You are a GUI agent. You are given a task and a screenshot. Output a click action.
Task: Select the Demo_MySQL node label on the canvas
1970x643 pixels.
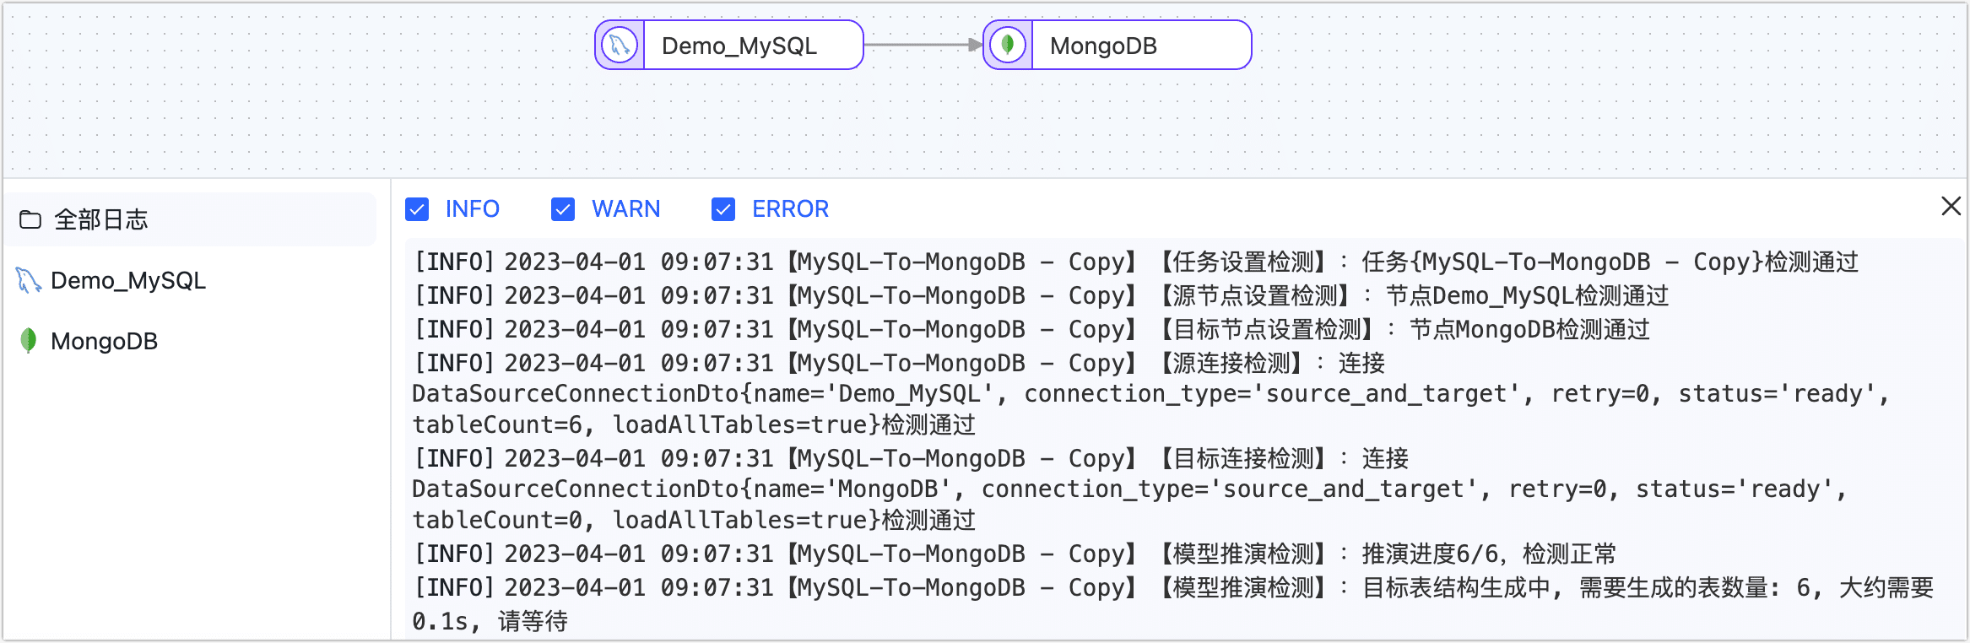pyautogui.click(x=739, y=46)
